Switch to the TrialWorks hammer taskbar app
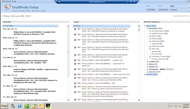Image resolution: width=190 pixels, height=109 pixels. tap(48, 106)
